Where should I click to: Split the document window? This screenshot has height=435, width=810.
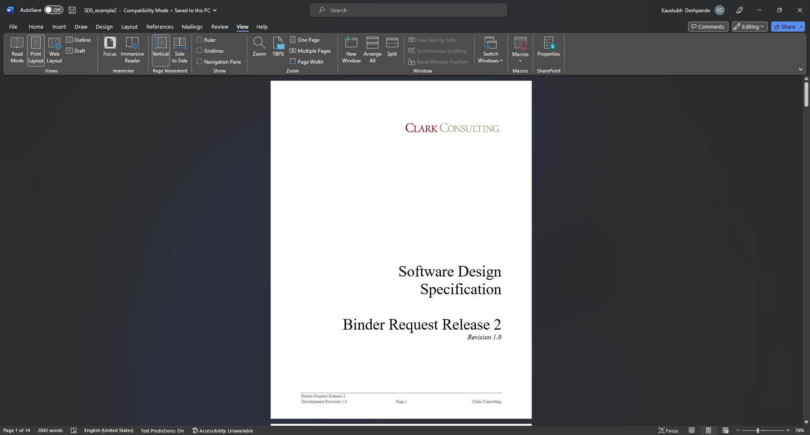392,47
